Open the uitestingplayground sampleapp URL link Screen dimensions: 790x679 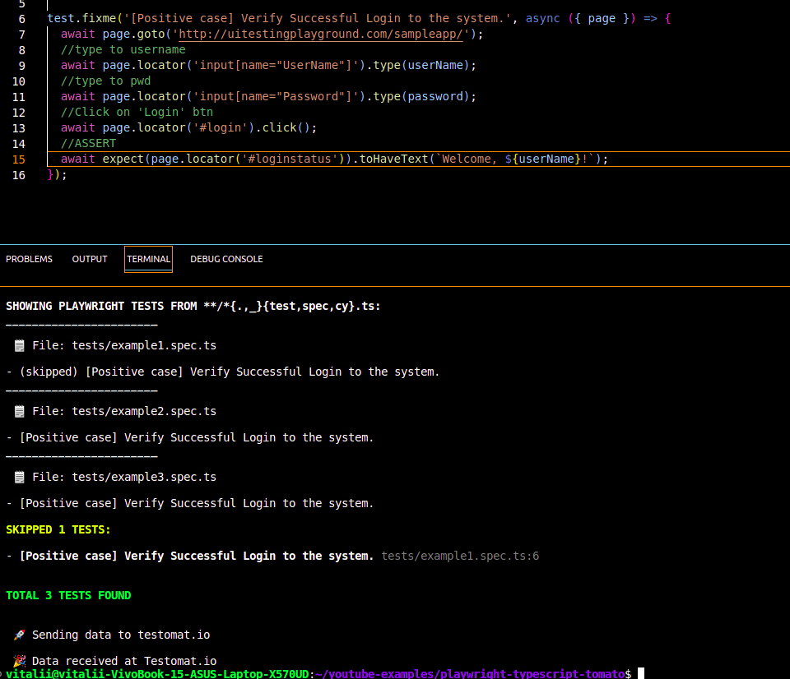coord(320,35)
